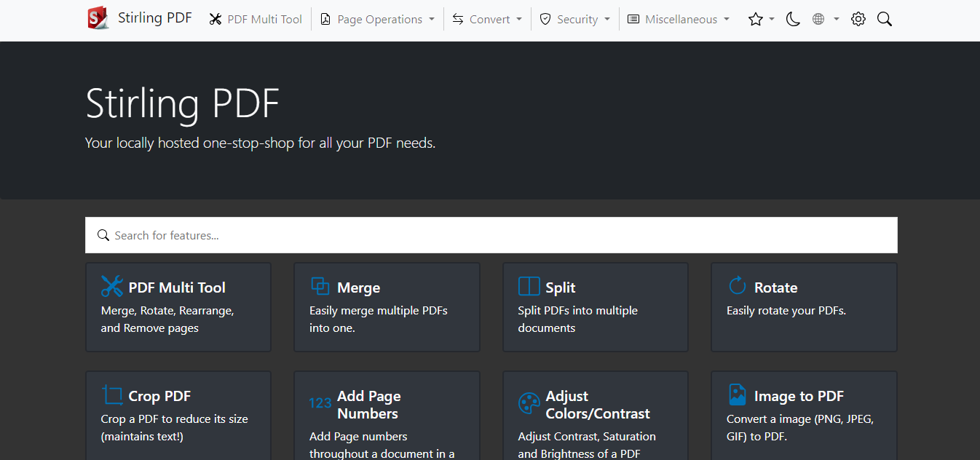
Task: Click 'Easily merge multiple PDFs into one.' text
Action: point(379,319)
